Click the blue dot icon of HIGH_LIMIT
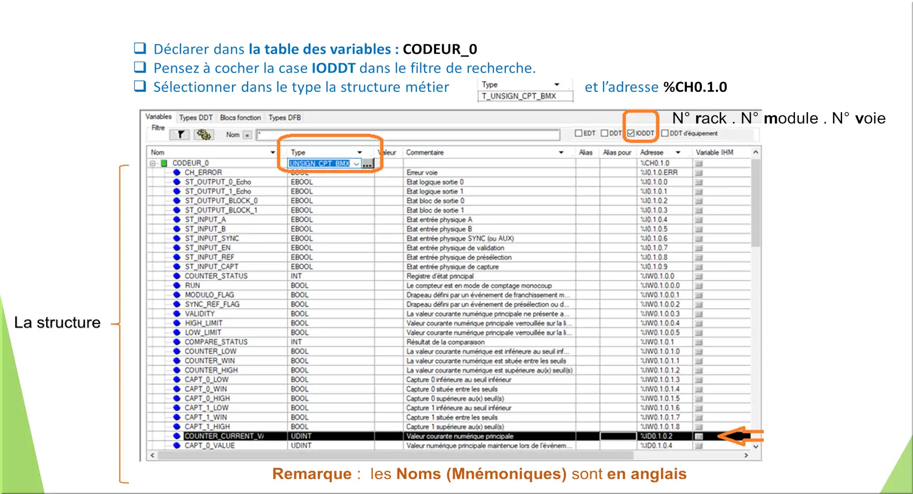The height and width of the screenshot is (494, 913). pyautogui.click(x=176, y=323)
